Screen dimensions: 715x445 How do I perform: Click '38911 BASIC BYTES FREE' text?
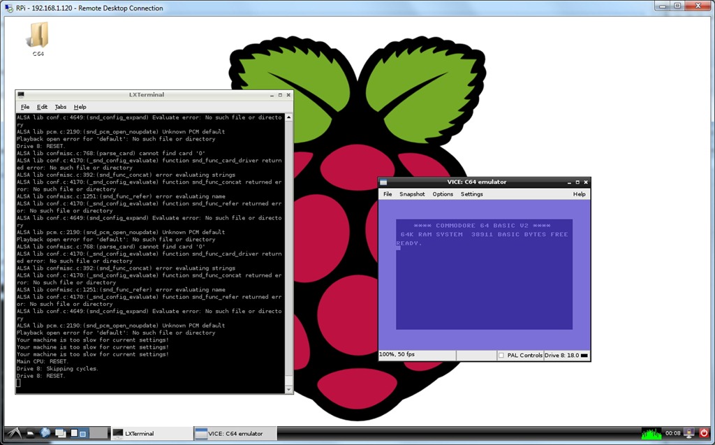519,235
